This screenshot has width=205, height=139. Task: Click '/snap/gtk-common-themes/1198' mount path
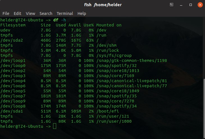(x=132, y=61)
